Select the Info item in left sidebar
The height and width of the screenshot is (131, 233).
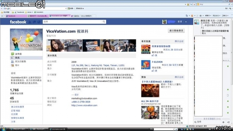pyautogui.click(x=26, y=57)
